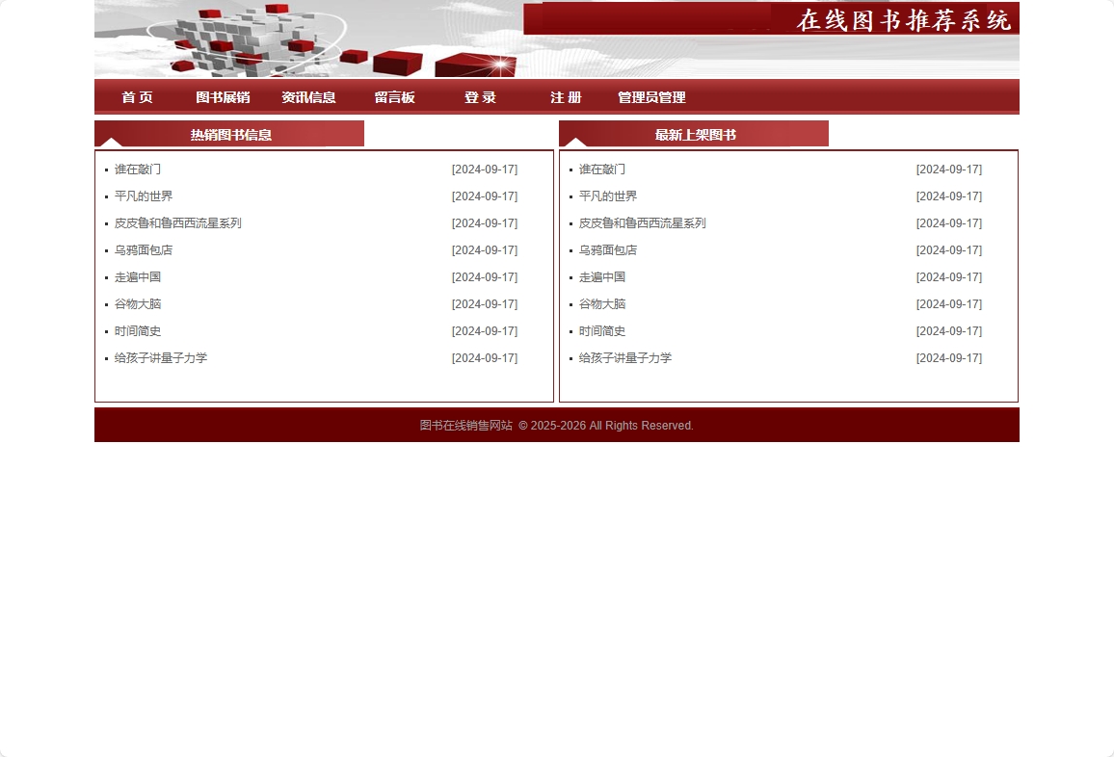Open 给孩子讲量子力学 in new arrivals

point(625,357)
